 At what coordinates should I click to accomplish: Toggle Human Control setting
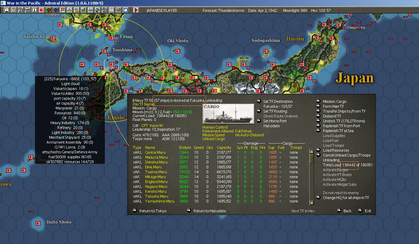tap(215, 128)
